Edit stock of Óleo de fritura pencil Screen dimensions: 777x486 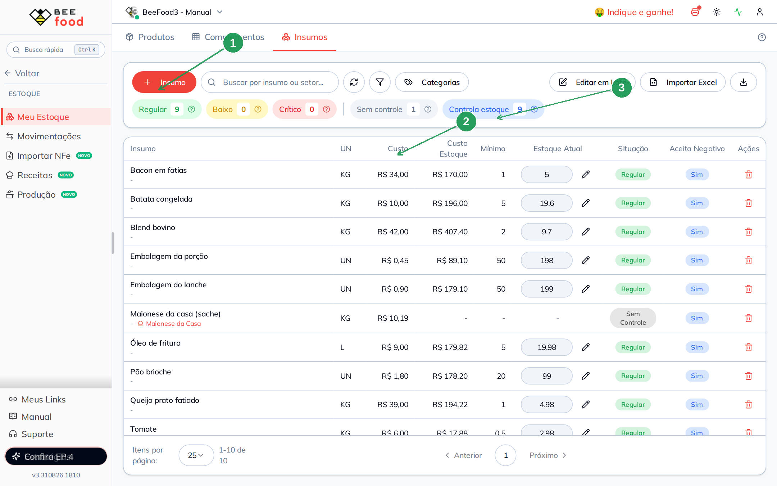(586, 347)
